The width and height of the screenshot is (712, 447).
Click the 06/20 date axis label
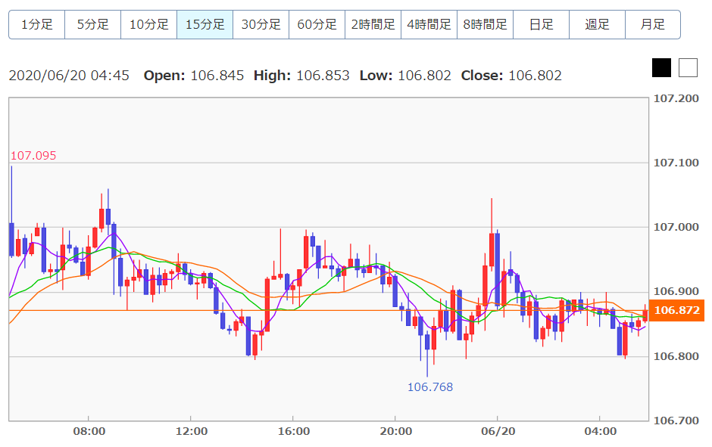click(498, 431)
